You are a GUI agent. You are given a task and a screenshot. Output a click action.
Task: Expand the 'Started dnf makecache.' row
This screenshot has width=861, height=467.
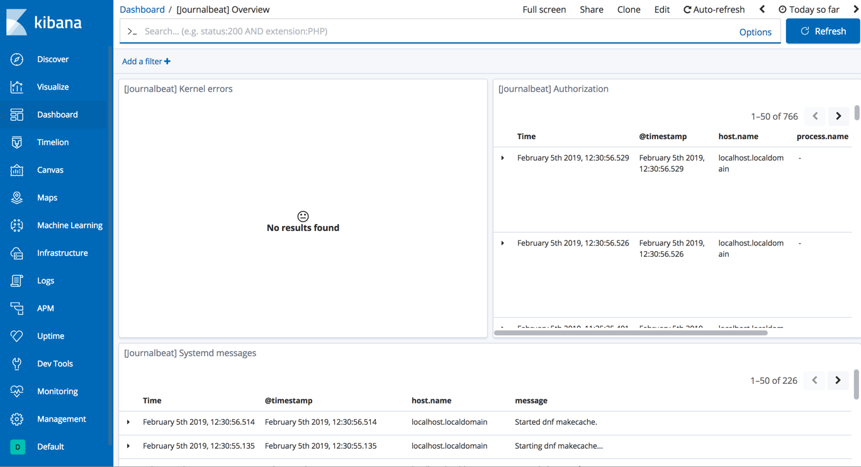tap(128, 422)
